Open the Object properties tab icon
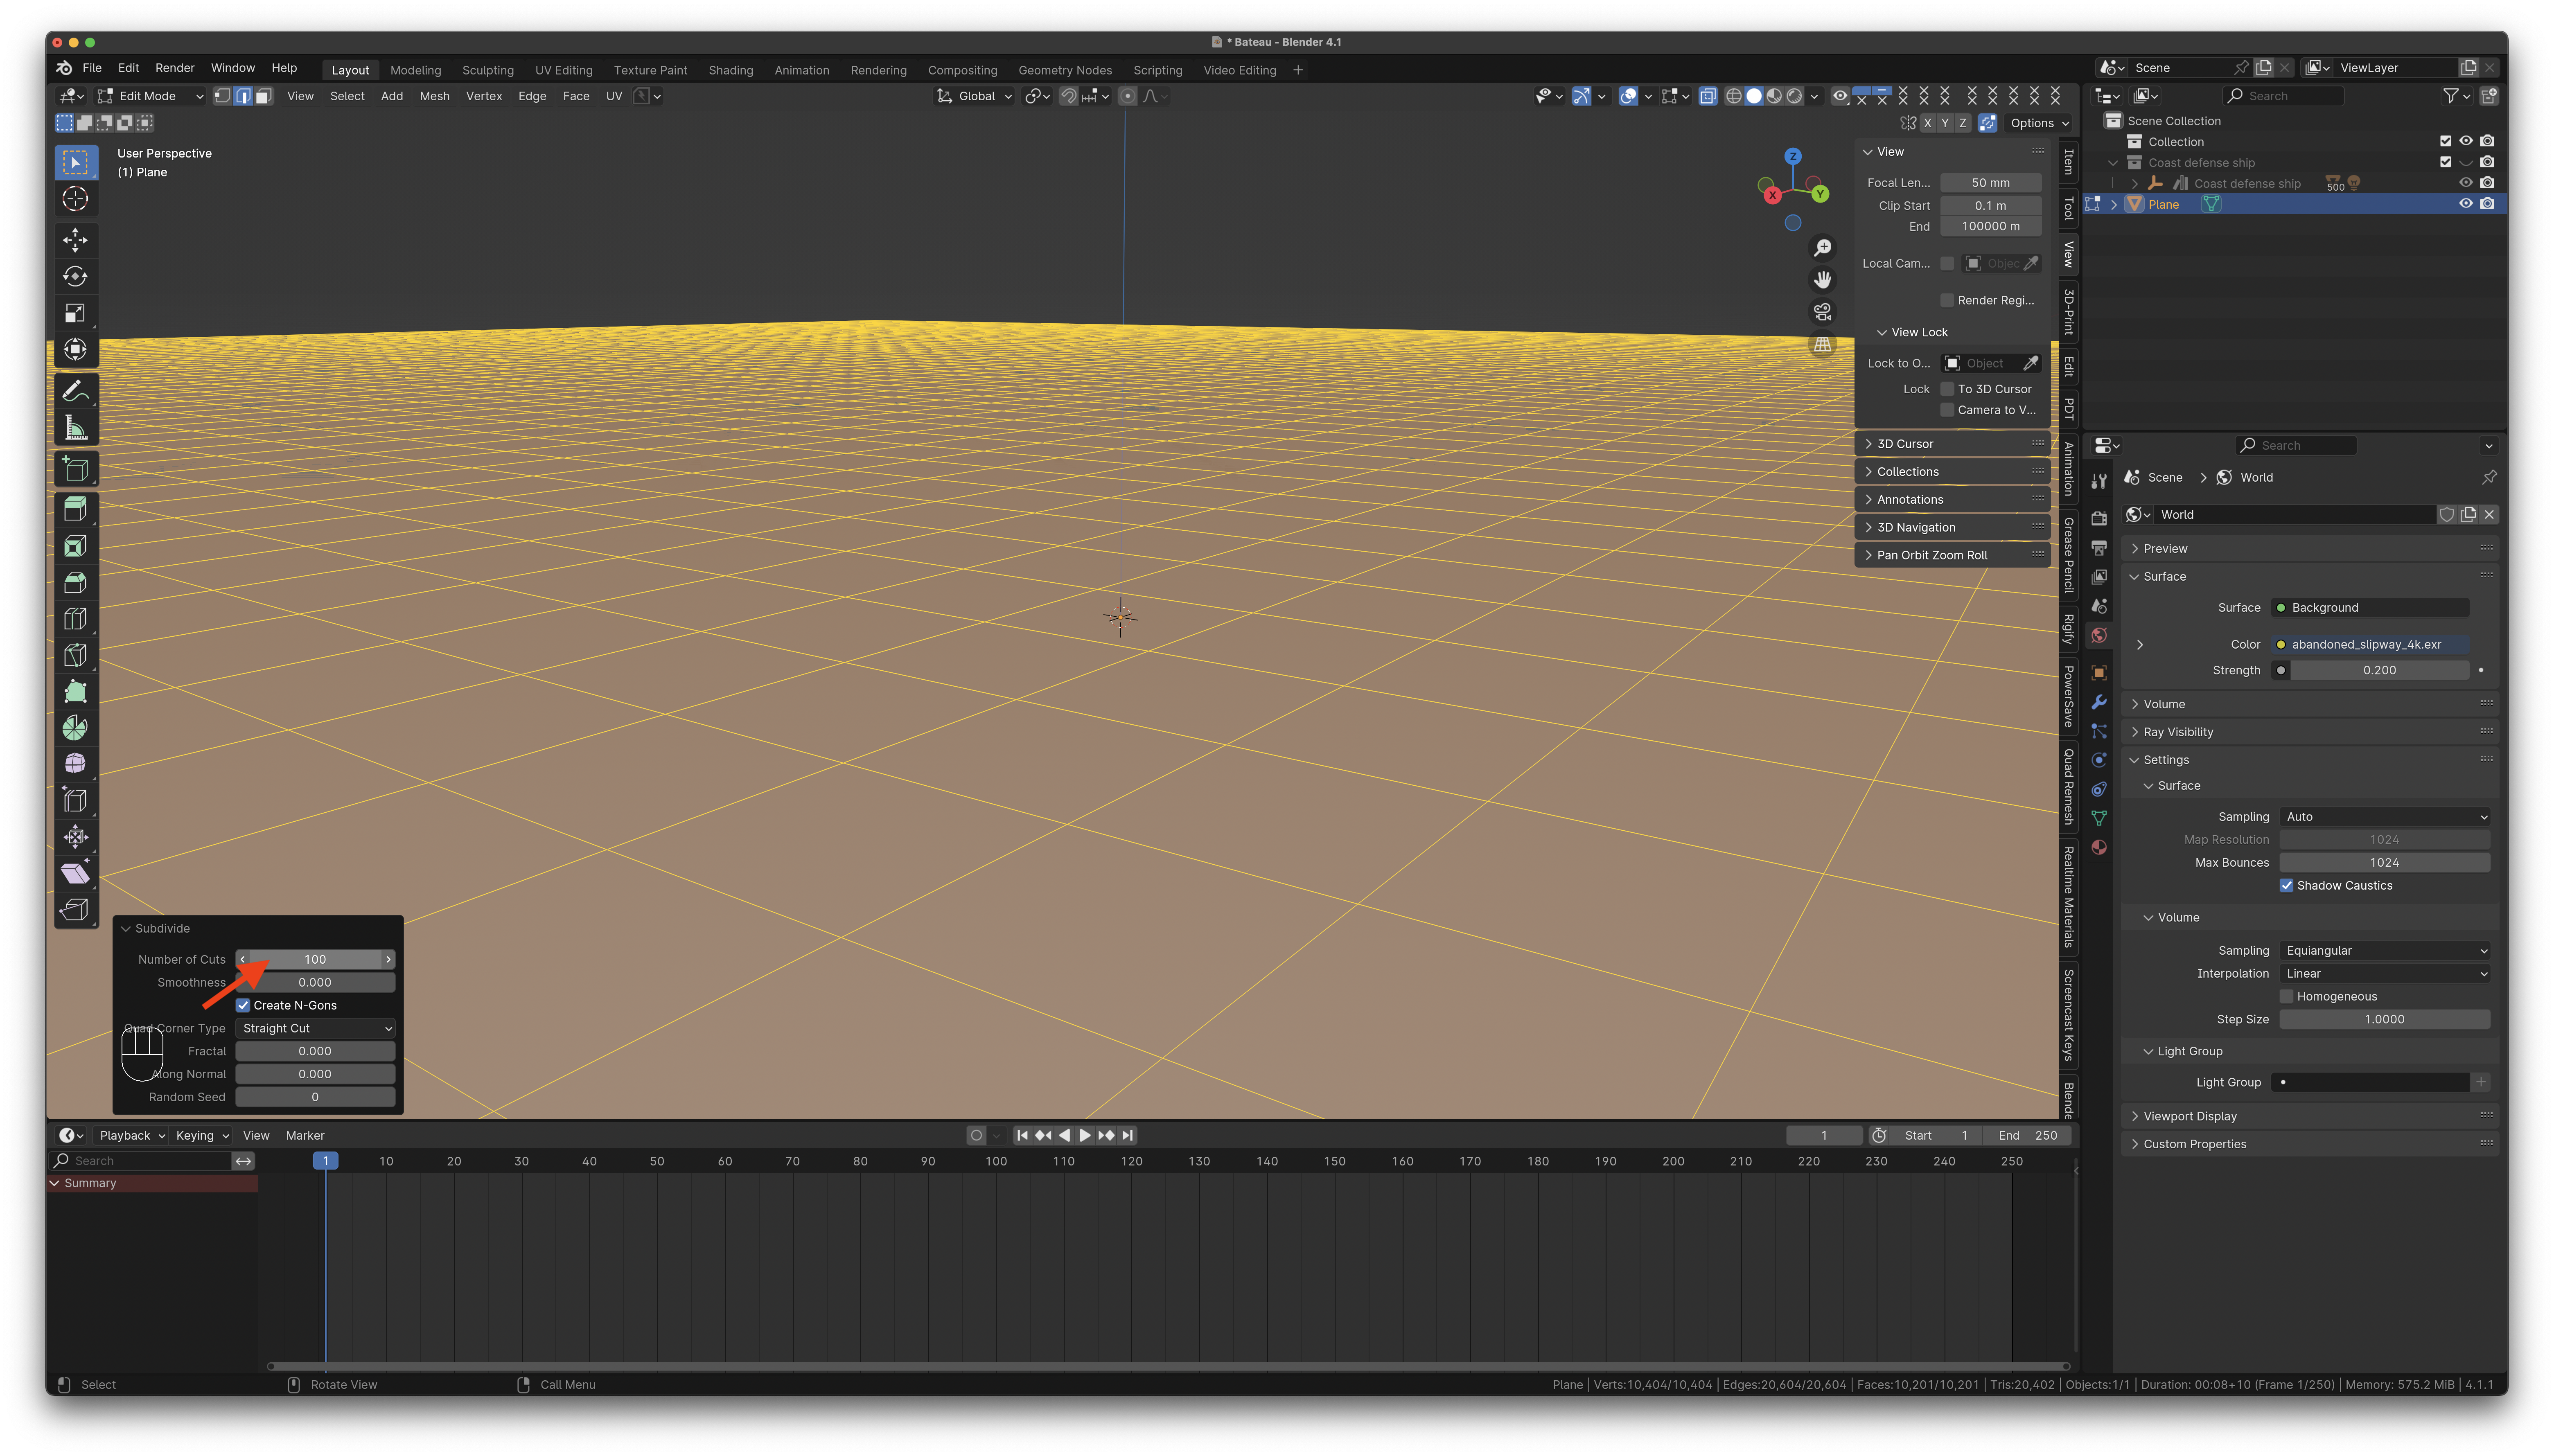This screenshot has width=2554, height=1456. 2099,673
